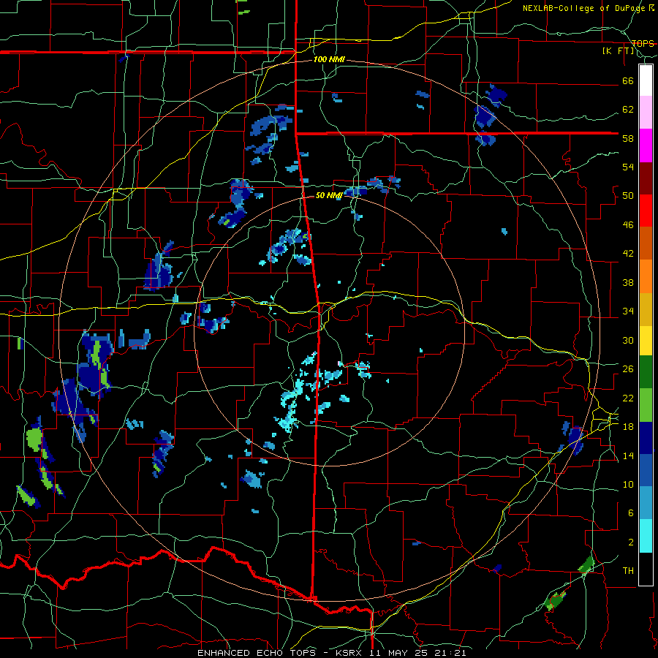Click the navy blue legend swatch near 18

tap(646, 438)
